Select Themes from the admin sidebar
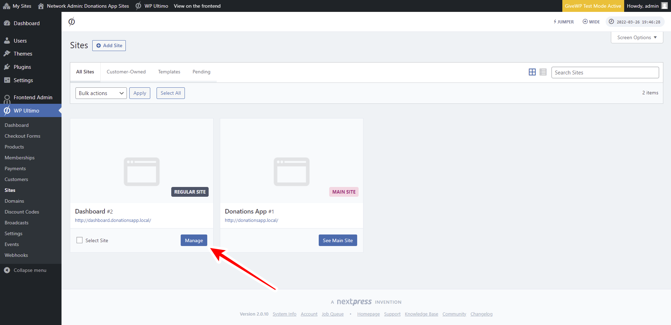671x325 pixels. 23,53
